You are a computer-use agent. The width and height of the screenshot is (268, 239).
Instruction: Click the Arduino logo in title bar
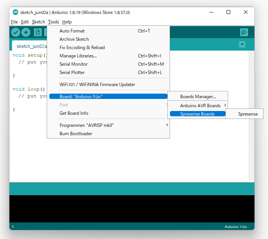coord(15,12)
